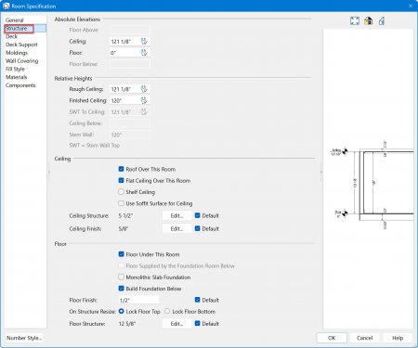Uncheck Roof Over This Room
Viewport: 418px width, 348px height.
[122, 169]
